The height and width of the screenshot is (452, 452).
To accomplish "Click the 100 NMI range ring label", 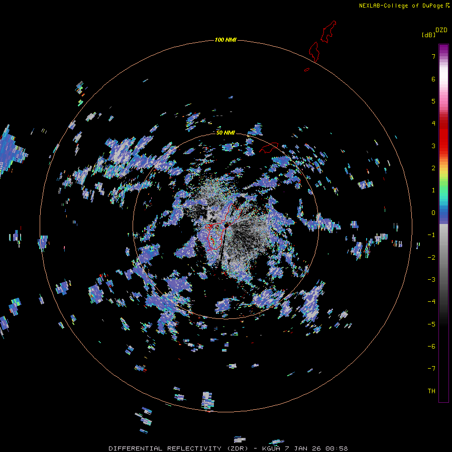I will (225, 40).
